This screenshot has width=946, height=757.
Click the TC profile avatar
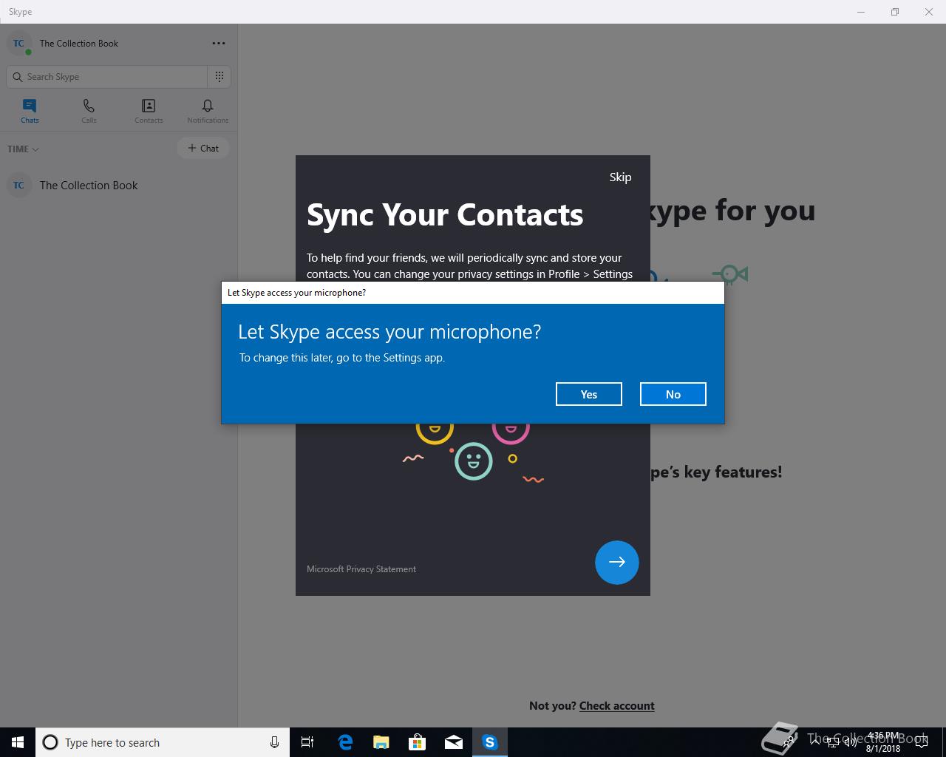(x=18, y=44)
